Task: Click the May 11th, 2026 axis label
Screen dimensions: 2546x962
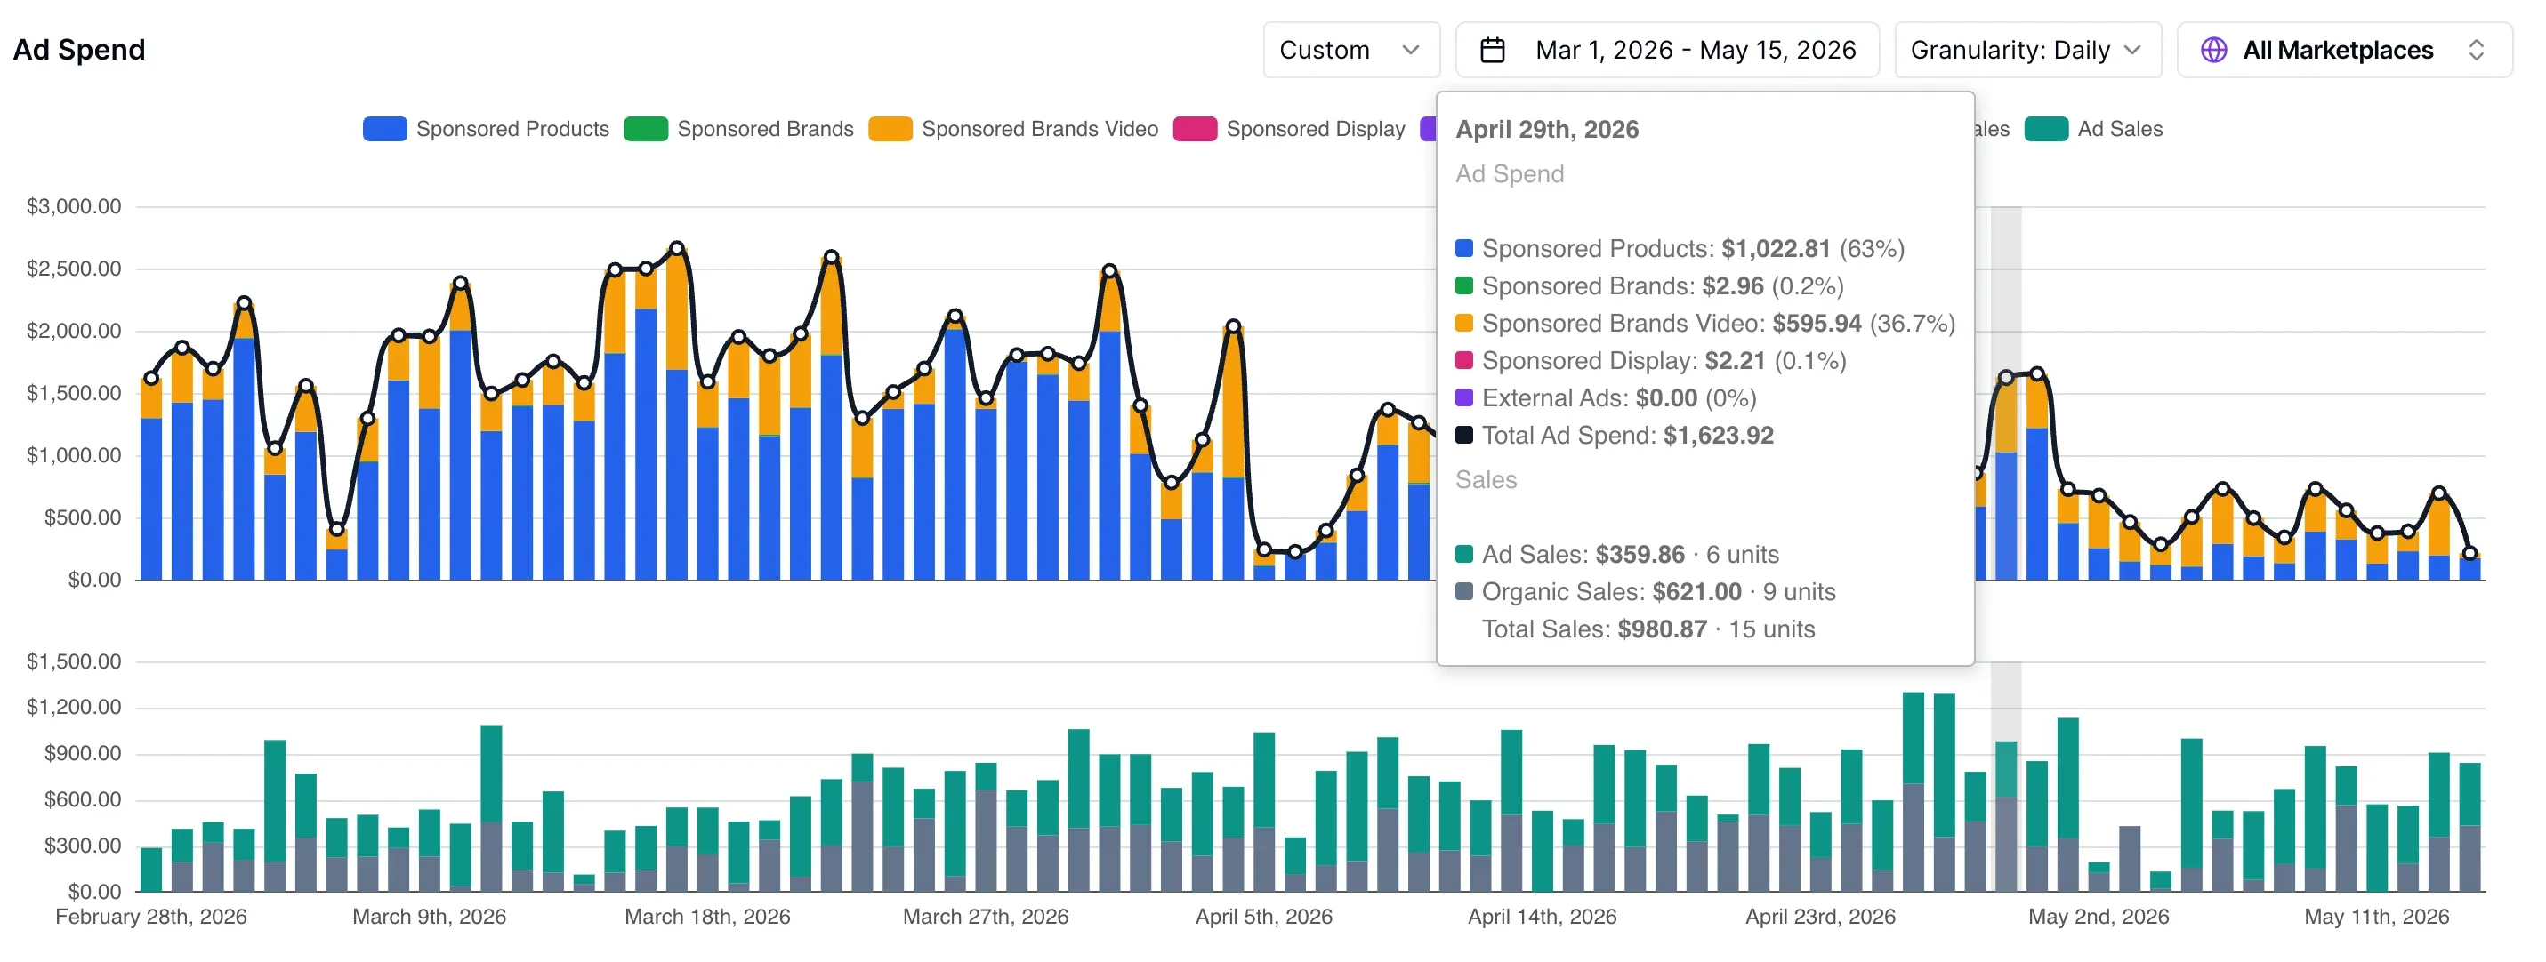Action: (x=2377, y=918)
